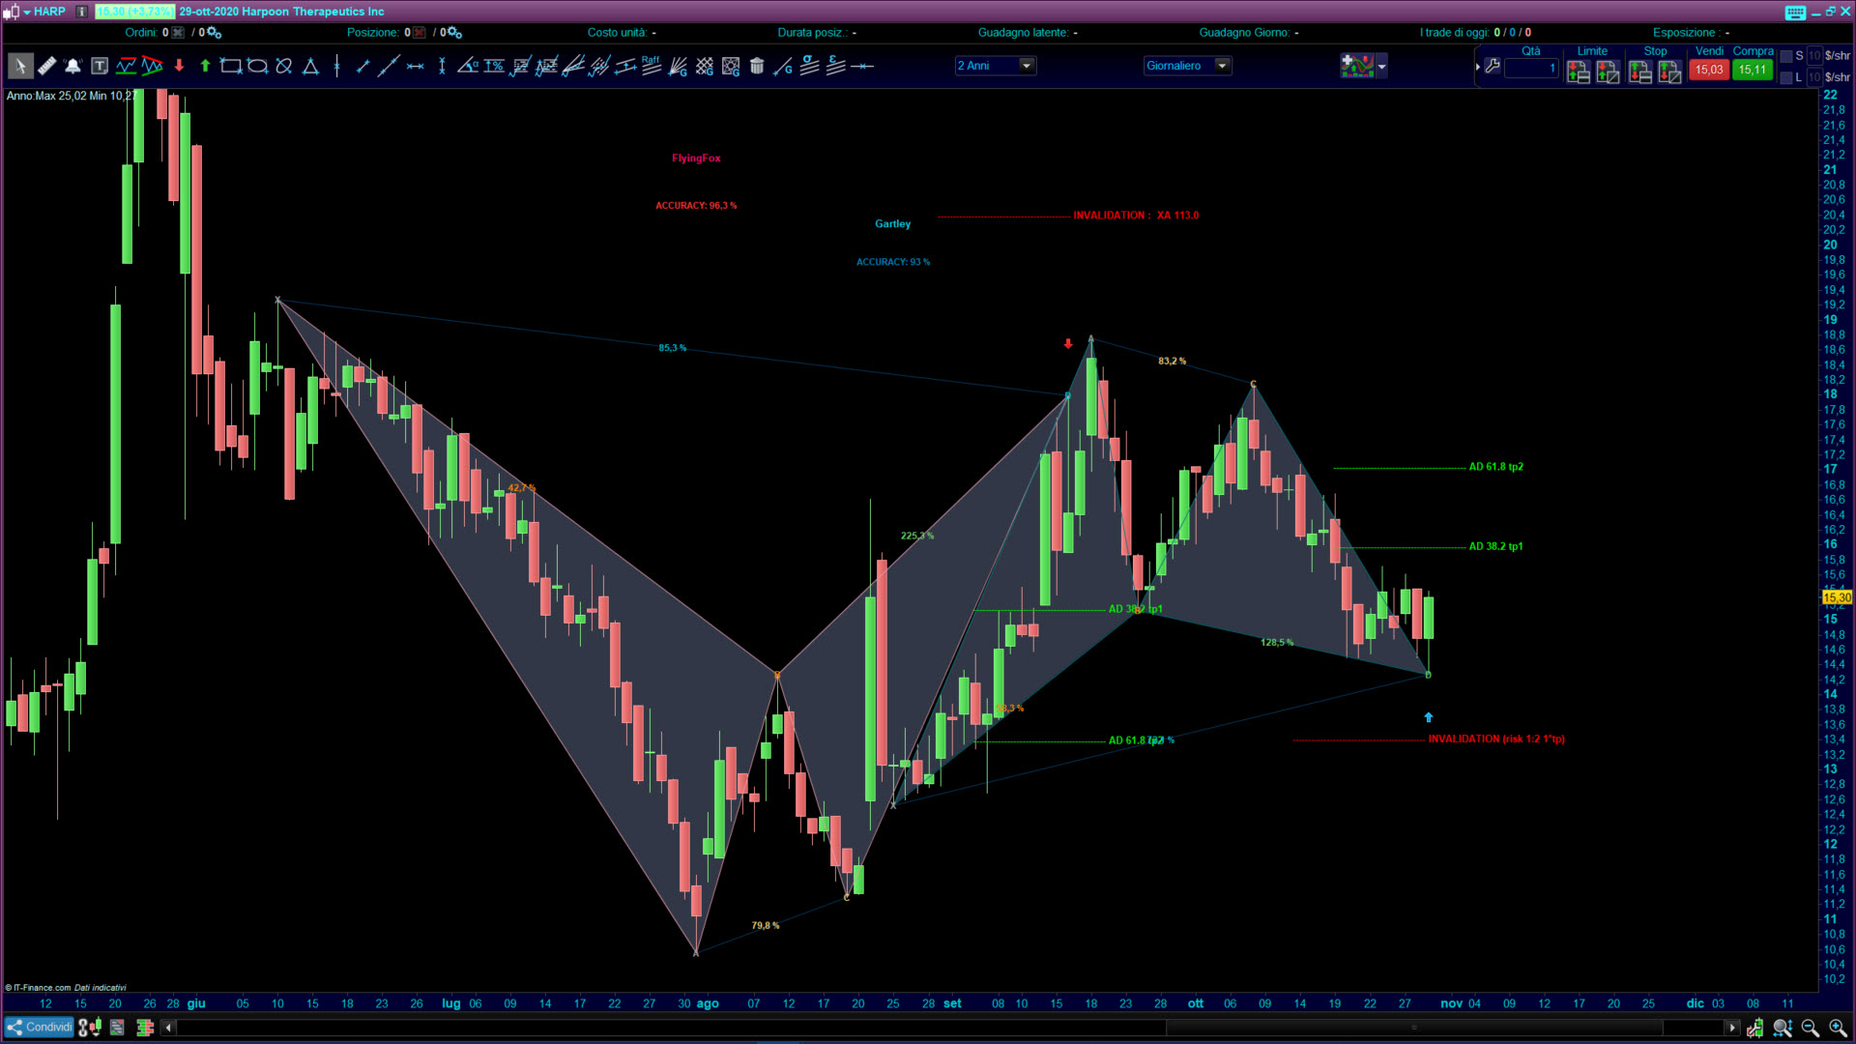Image resolution: width=1856 pixels, height=1044 pixels.
Task: Open the 2 Anni period dropdown
Action: pyautogui.click(x=1027, y=66)
